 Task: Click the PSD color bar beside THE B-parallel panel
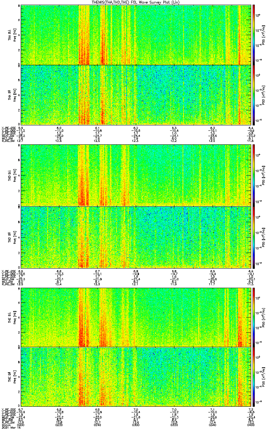[x=254, y=376]
